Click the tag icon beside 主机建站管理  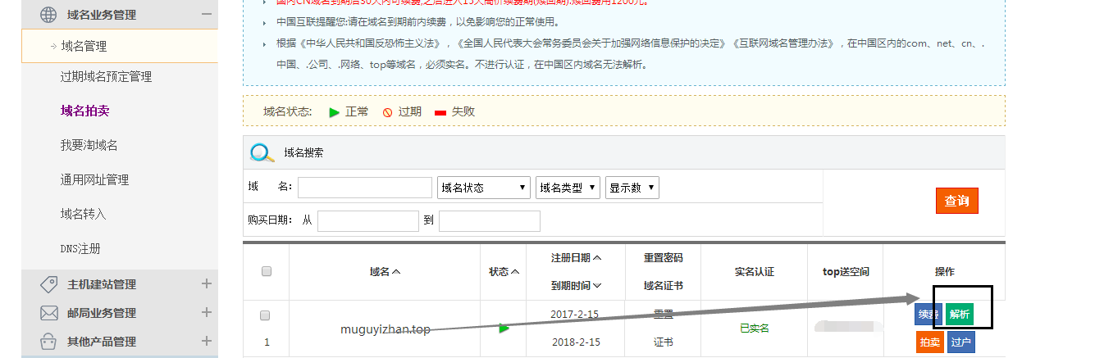click(x=48, y=284)
